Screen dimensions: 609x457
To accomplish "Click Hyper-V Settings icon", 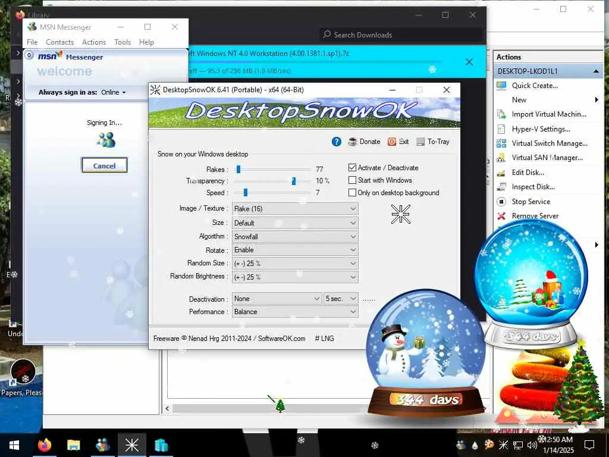I will click(501, 129).
